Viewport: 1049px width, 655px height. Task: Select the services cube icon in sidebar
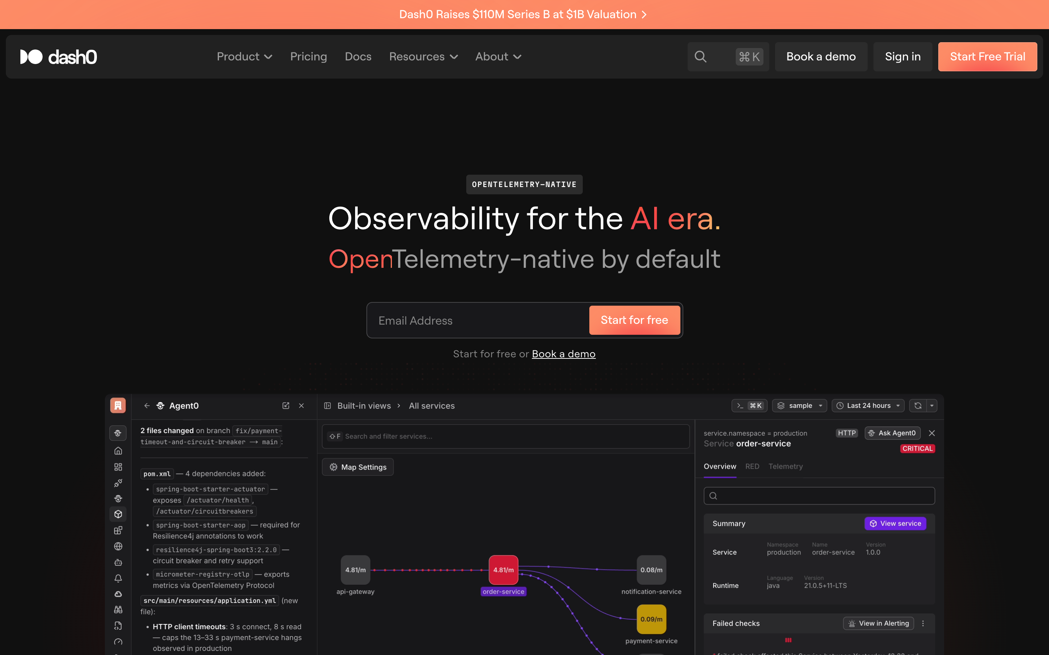point(118,514)
